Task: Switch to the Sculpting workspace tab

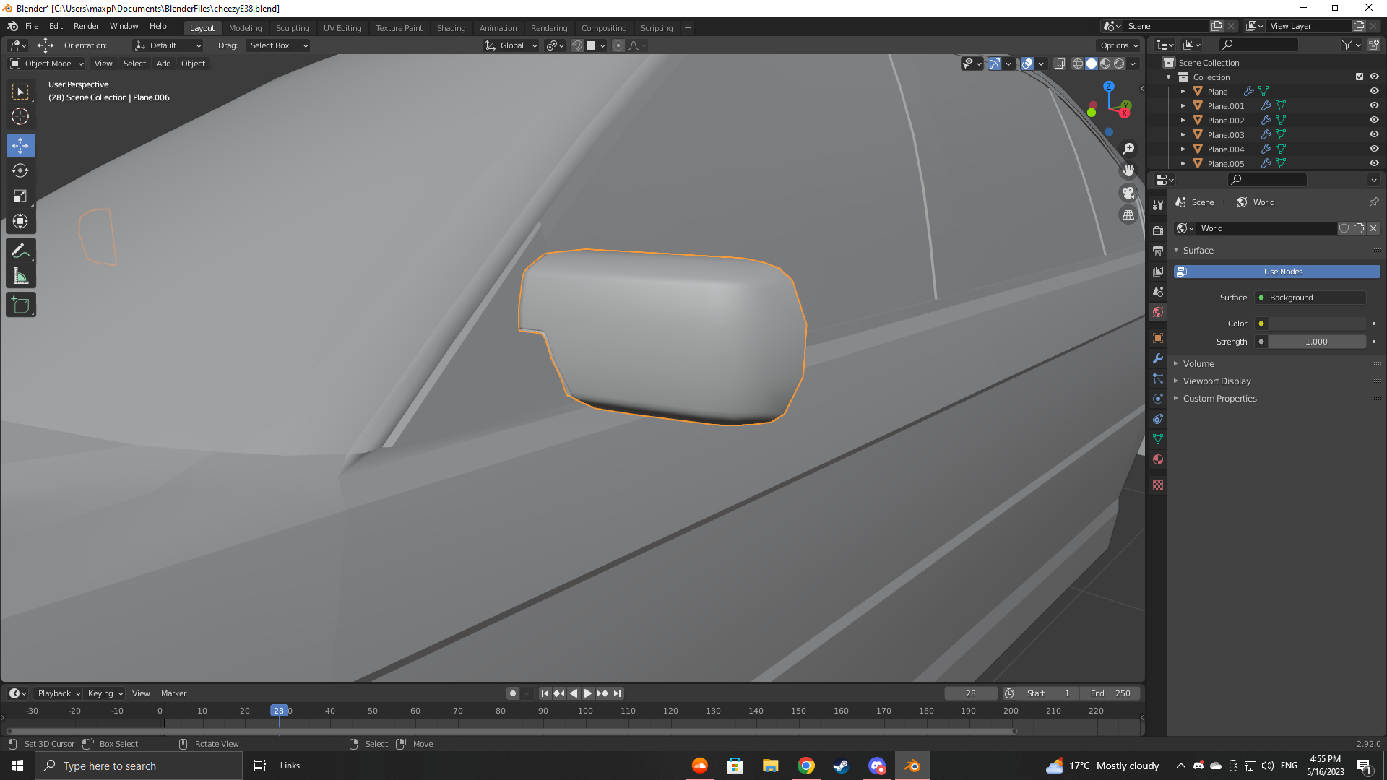Action: pos(292,28)
